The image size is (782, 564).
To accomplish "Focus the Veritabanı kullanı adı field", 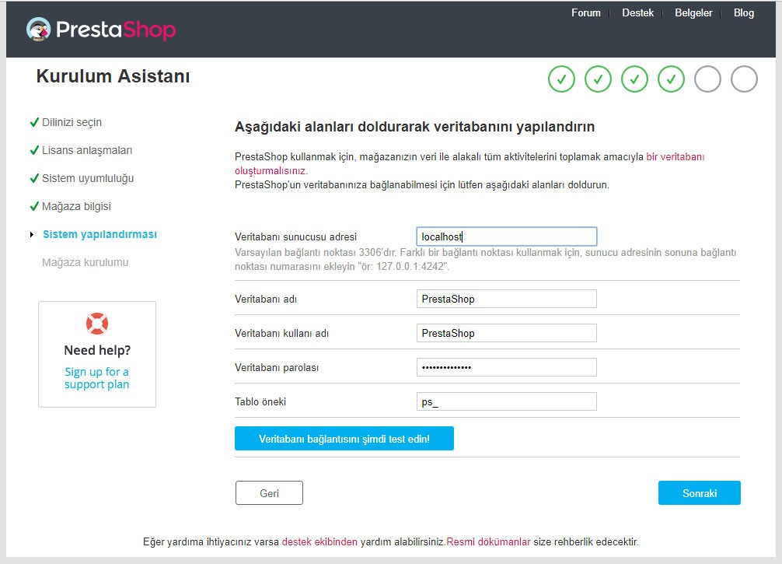I will pos(507,334).
